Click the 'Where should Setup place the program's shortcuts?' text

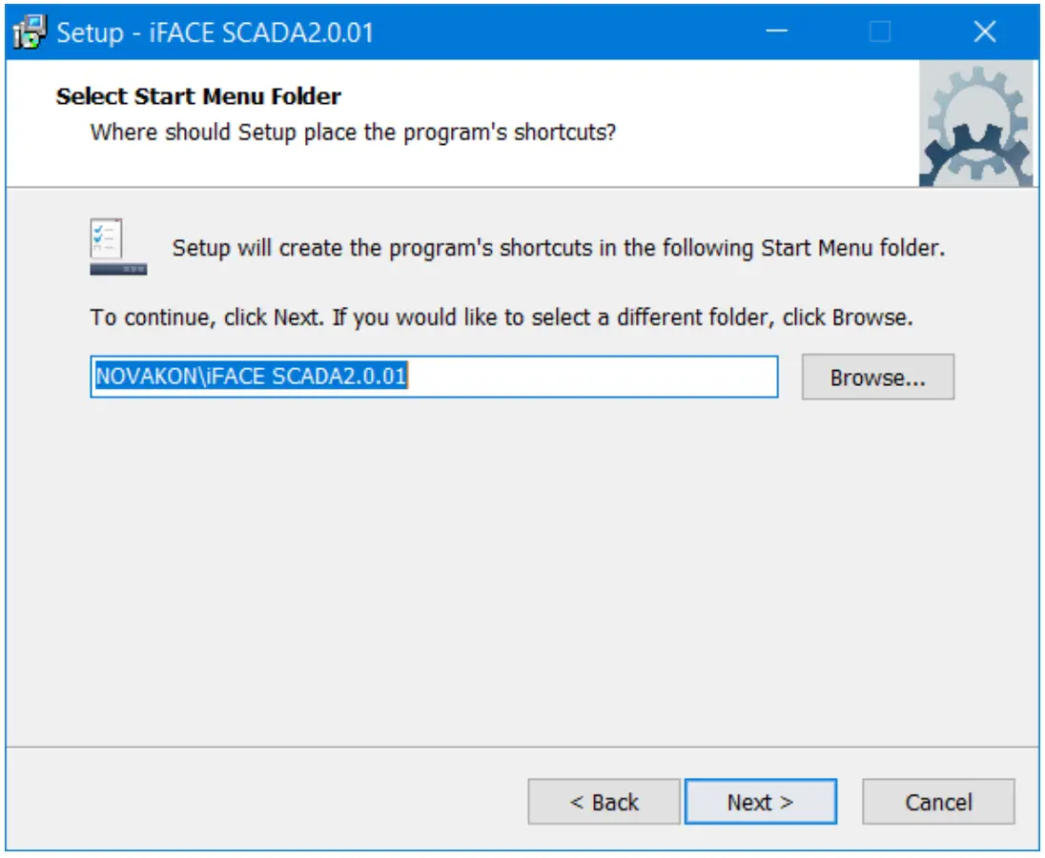[x=353, y=133]
